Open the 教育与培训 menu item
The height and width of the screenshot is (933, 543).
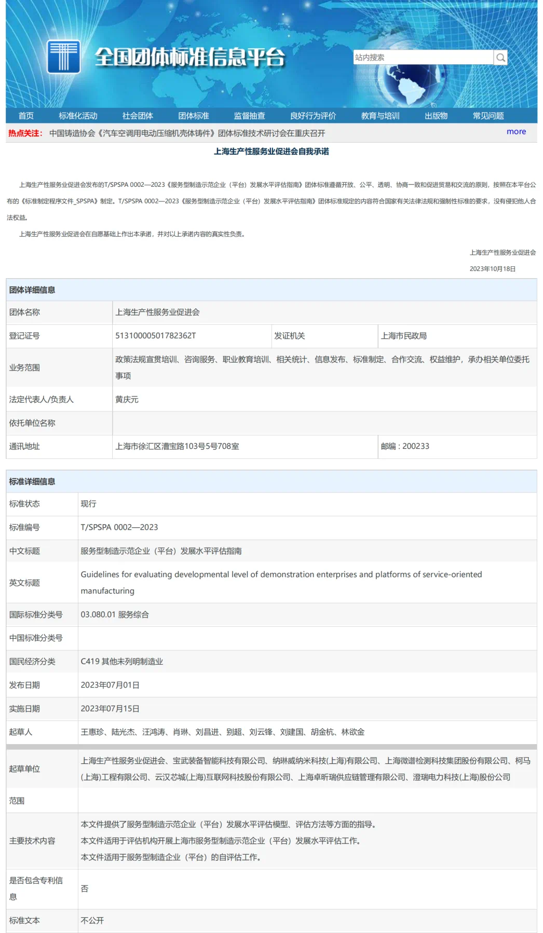pos(381,116)
